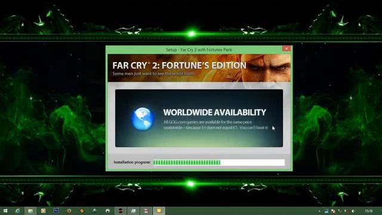
Task: Click the blue globe icon in the installer
Action: [x=143, y=119]
